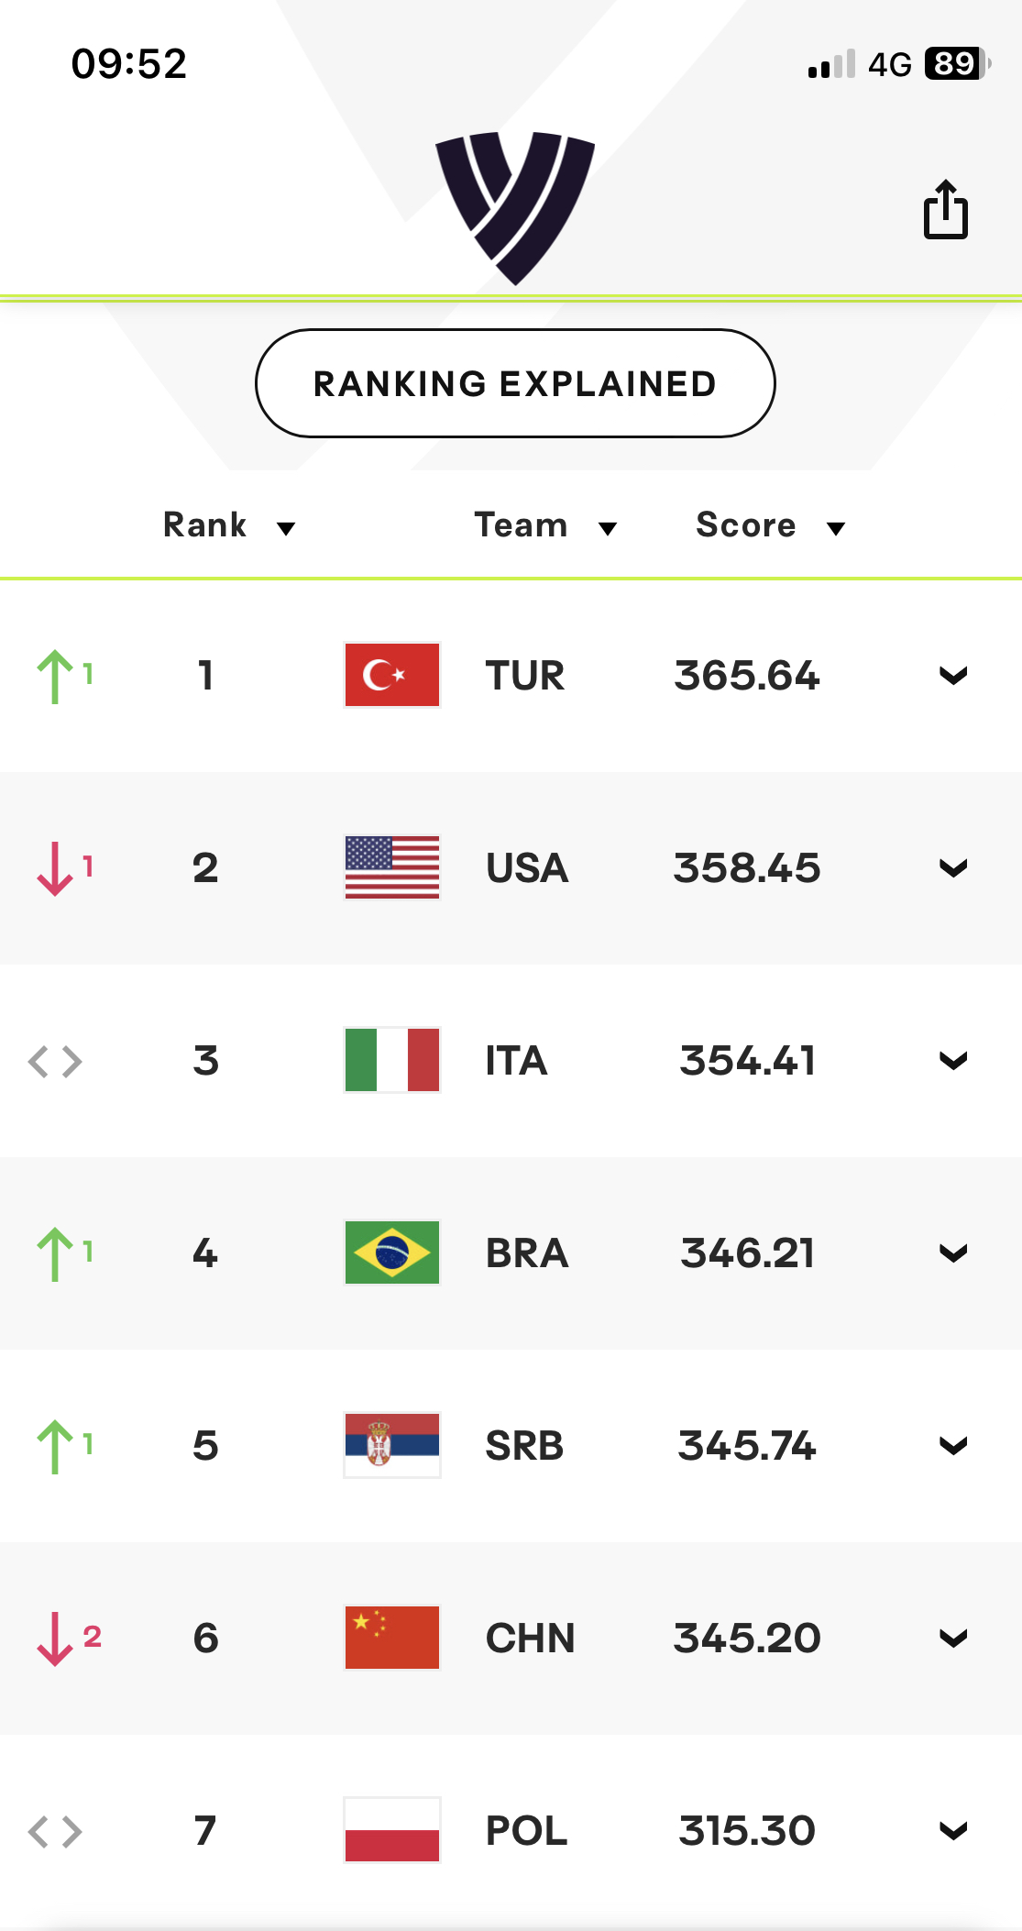Tap the USA flag icon
Image resolution: width=1022 pixels, height=1931 pixels.
coord(392,867)
